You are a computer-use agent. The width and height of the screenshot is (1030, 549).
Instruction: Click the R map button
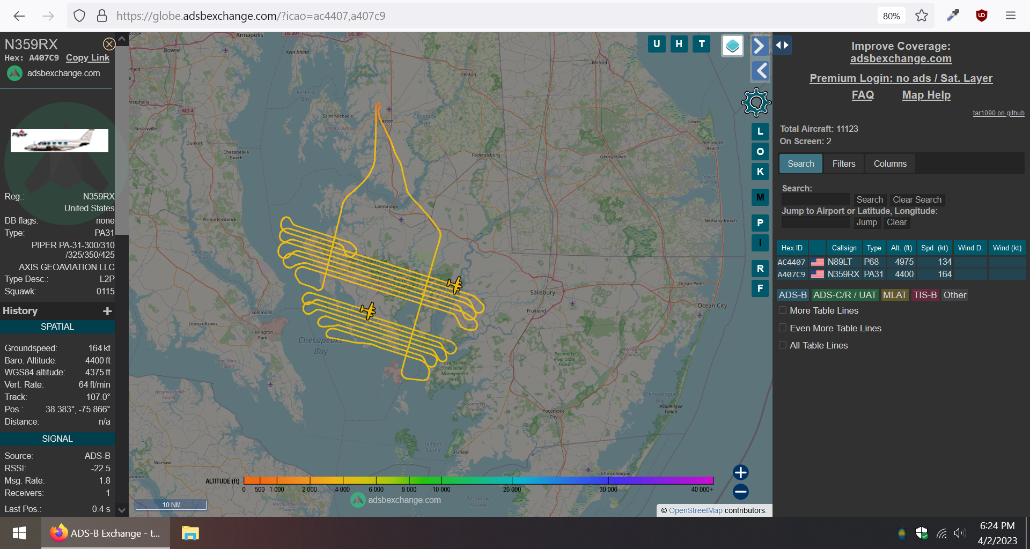tap(760, 269)
